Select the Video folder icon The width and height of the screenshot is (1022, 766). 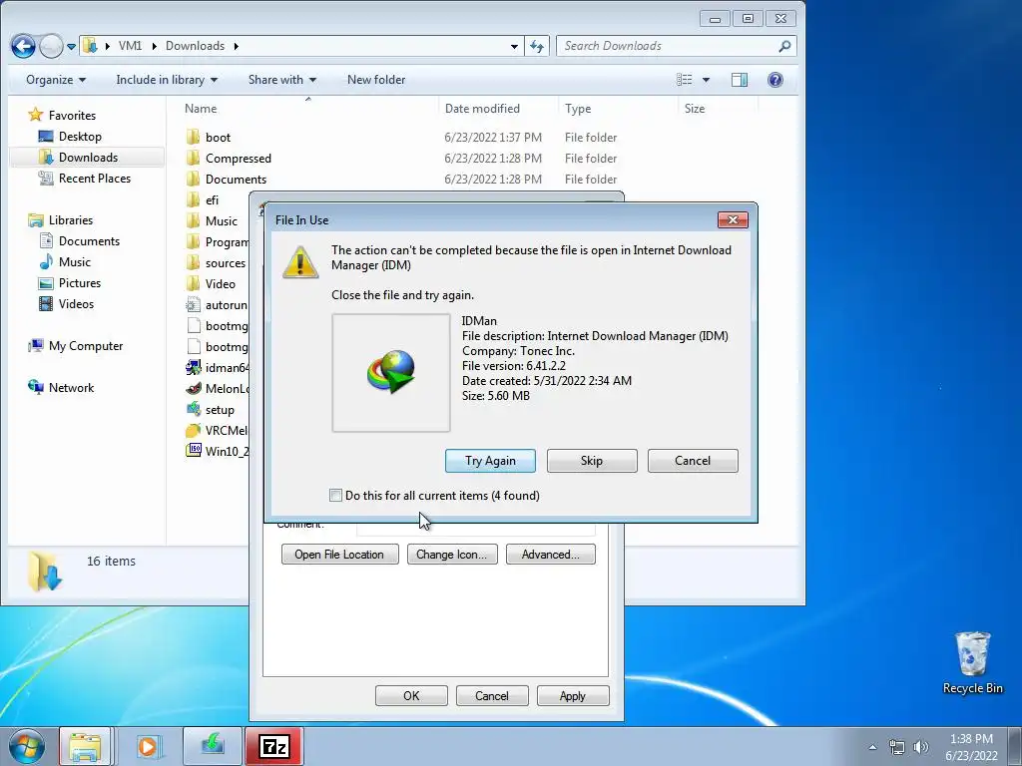click(x=193, y=283)
